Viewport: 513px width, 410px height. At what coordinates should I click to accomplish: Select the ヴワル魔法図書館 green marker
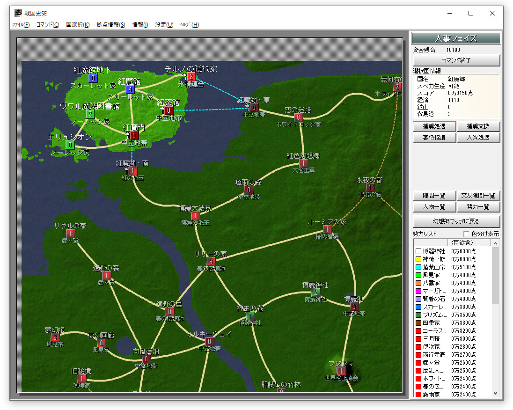[x=90, y=114]
